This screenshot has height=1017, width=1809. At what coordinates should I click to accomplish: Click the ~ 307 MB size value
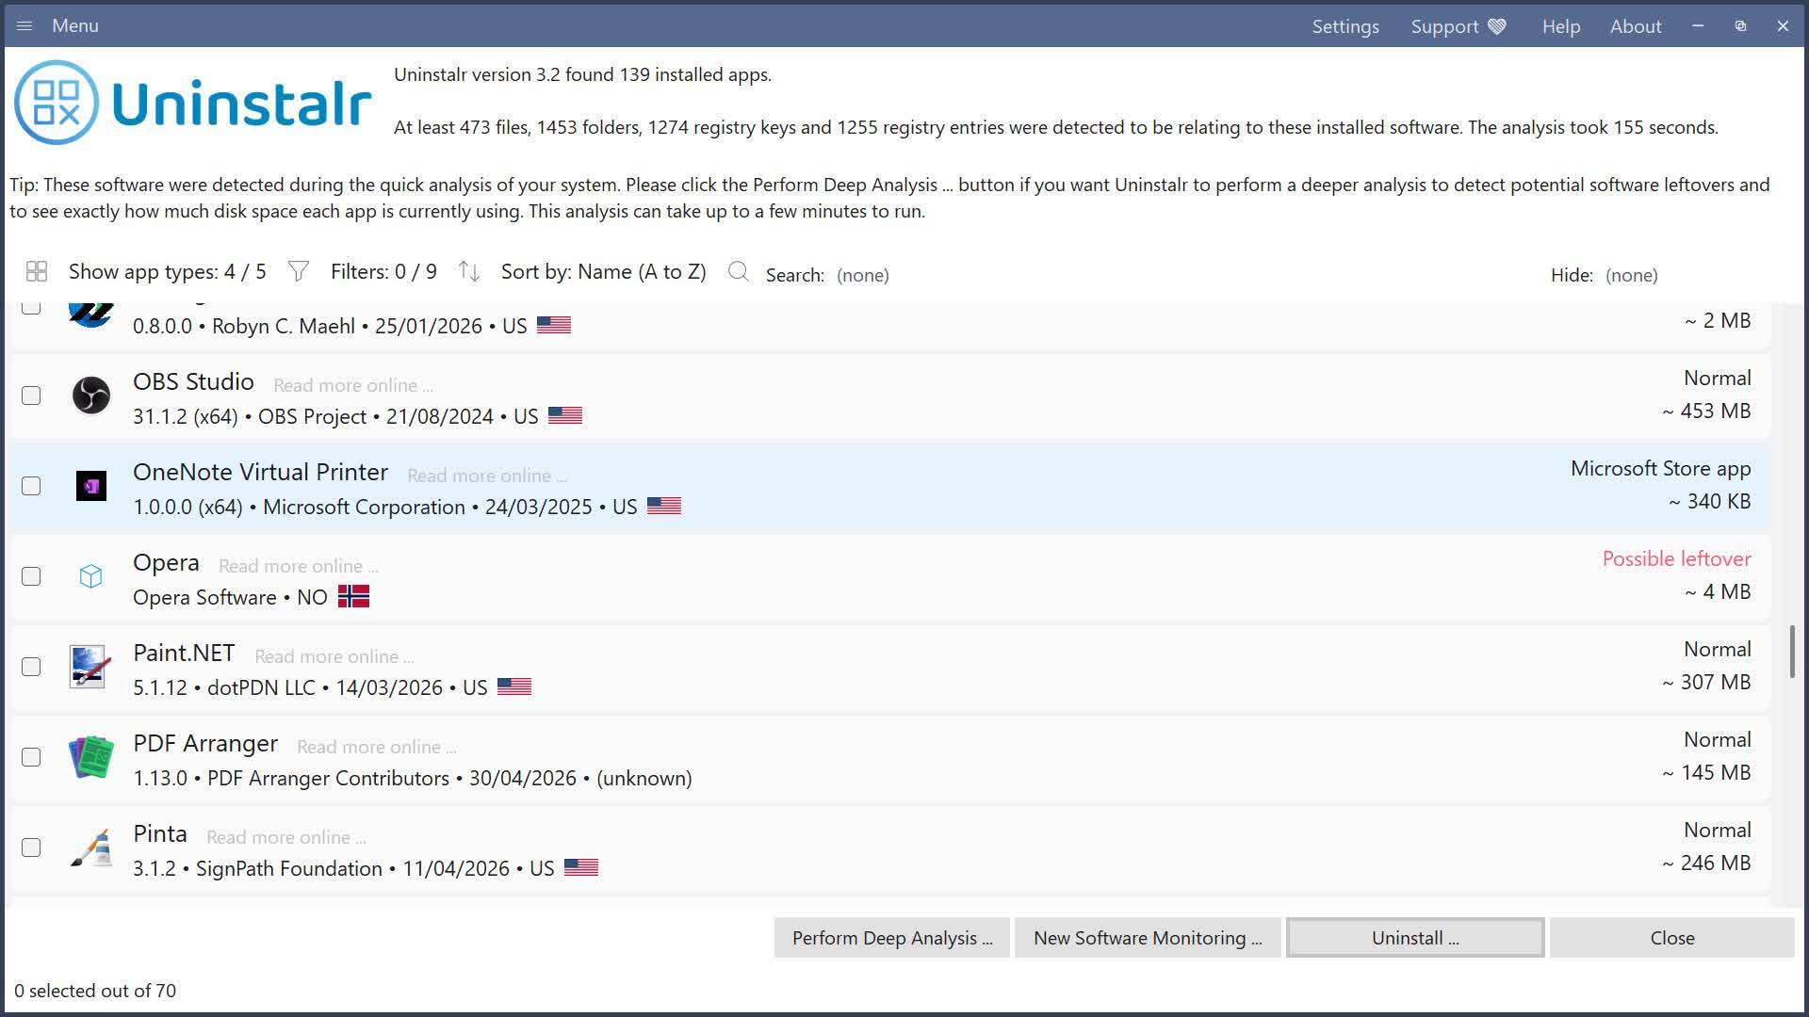[x=1706, y=682]
